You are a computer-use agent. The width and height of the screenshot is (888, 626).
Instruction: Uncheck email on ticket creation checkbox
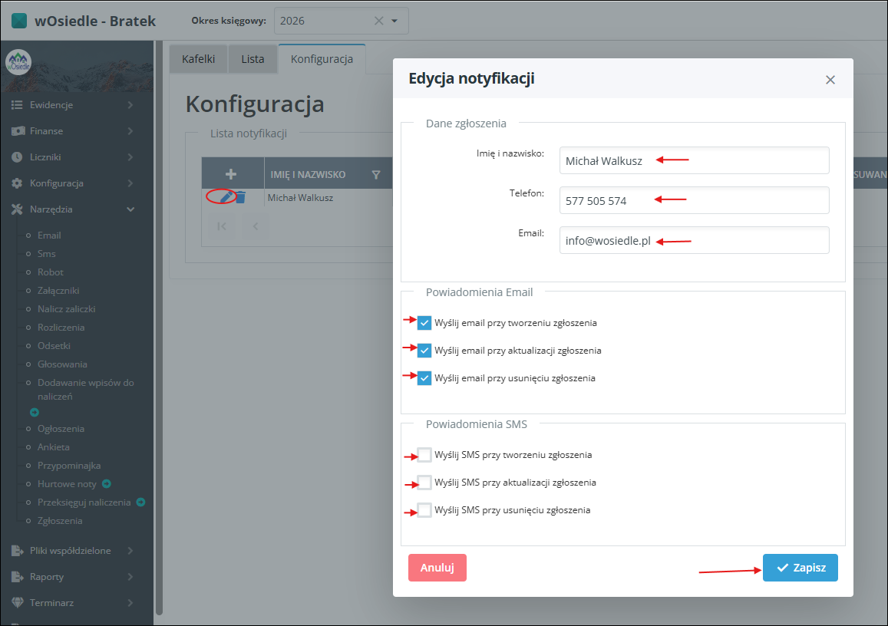pyautogui.click(x=424, y=323)
